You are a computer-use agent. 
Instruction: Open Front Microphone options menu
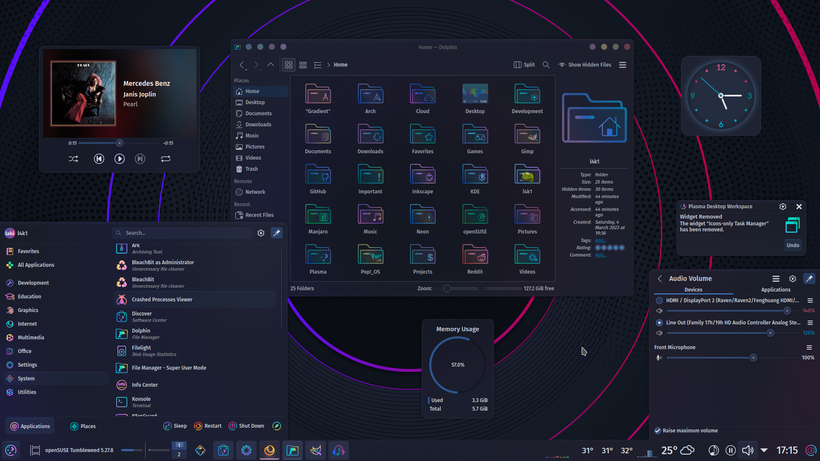click(809, 347)
